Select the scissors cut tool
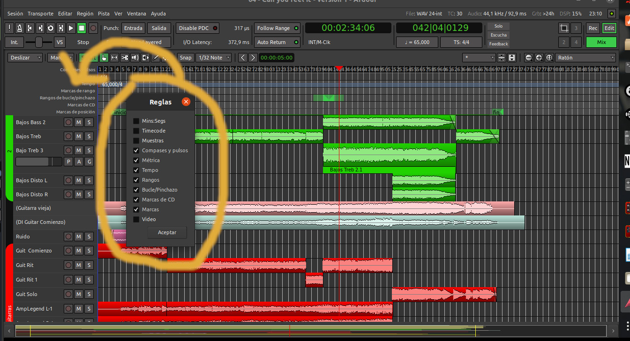 [125, 58]
